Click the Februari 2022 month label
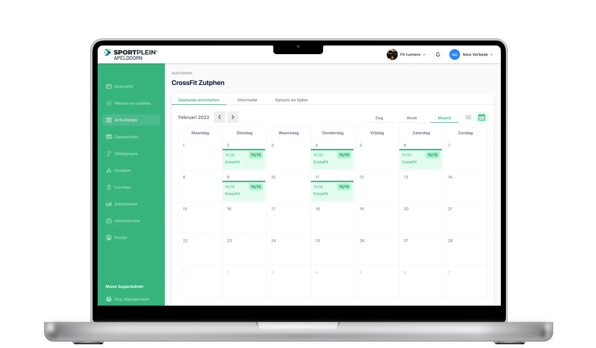The image size is (596, 348). 194,117
